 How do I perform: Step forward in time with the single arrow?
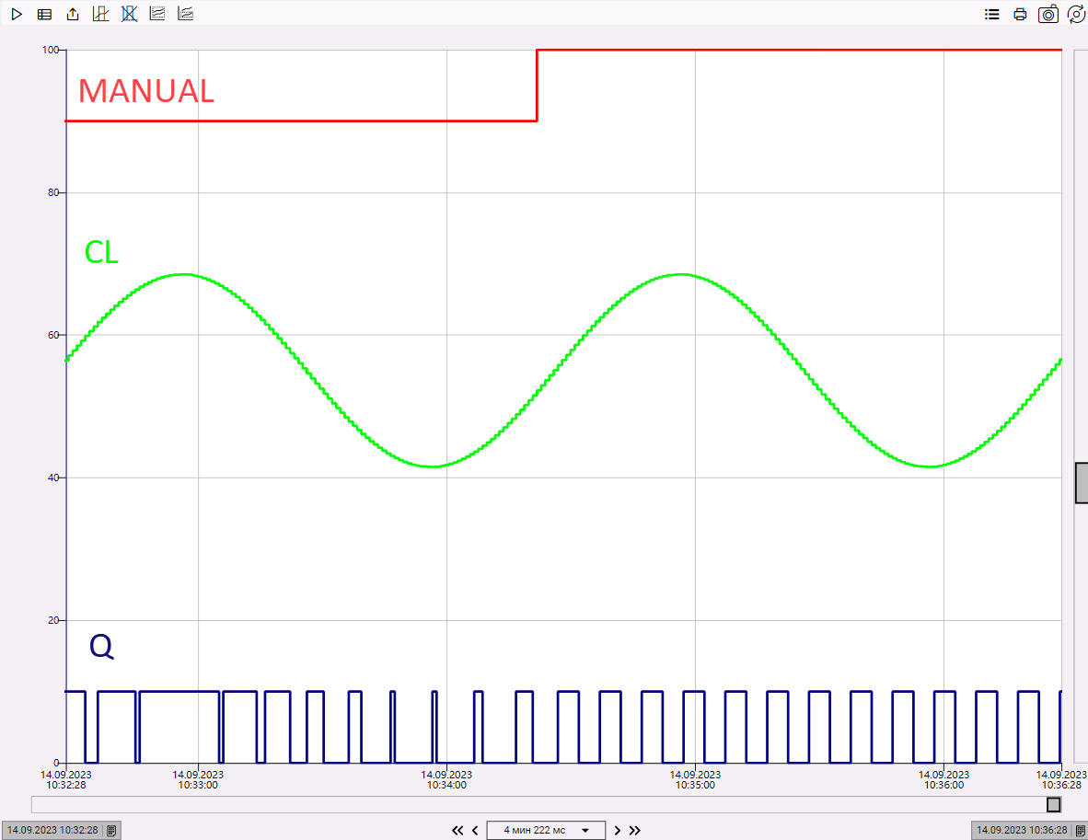pyautogui.click(x=617, y=830)
